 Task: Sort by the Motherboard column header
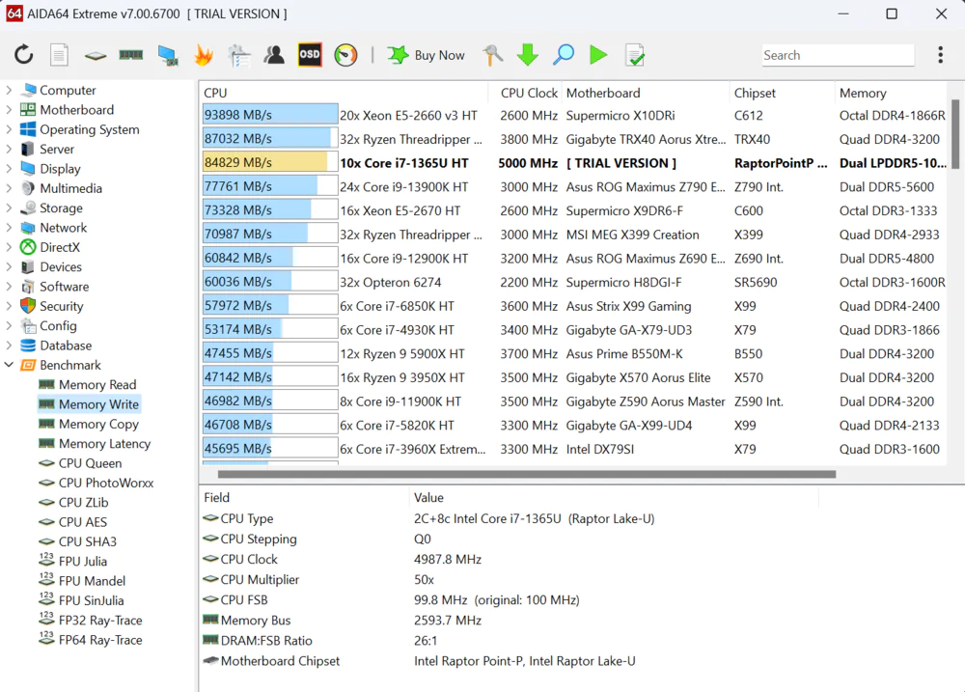coord(644,93)
